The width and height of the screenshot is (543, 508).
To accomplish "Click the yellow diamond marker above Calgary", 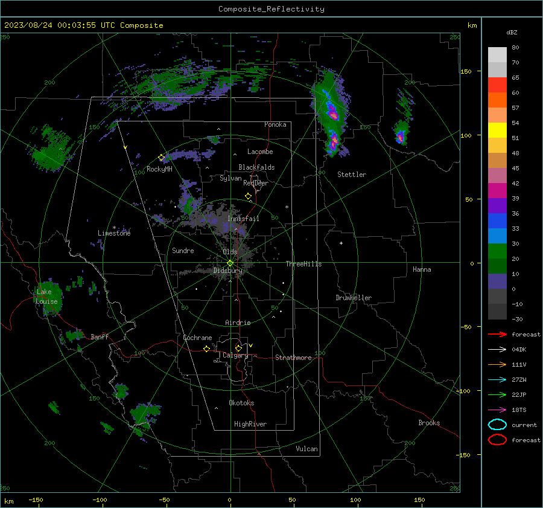I will (x=238, y=348).
